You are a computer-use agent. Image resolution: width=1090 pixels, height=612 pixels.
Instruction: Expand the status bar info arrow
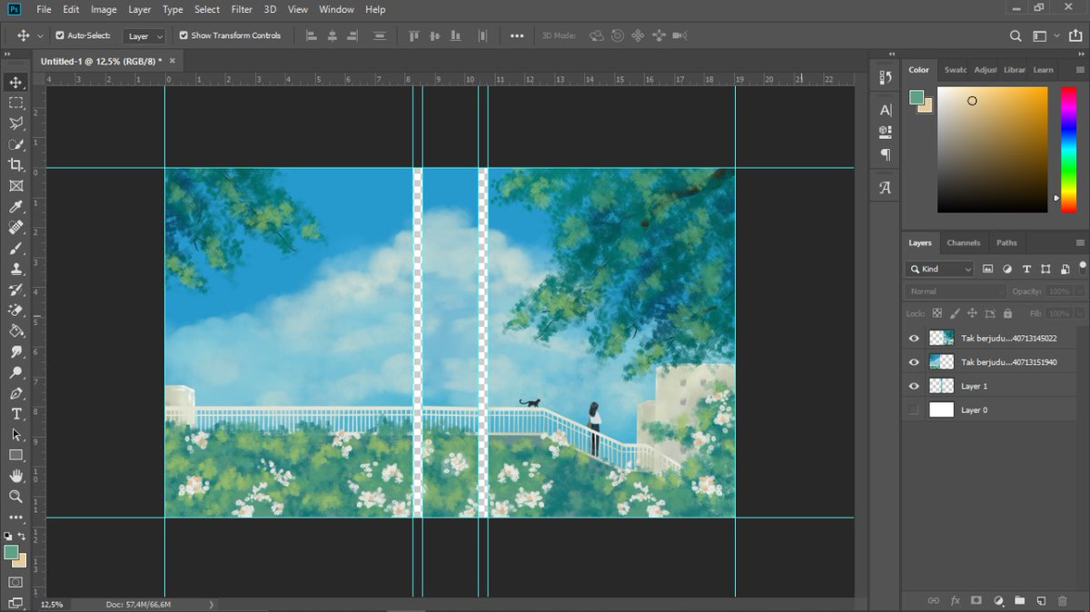[212, 604]
